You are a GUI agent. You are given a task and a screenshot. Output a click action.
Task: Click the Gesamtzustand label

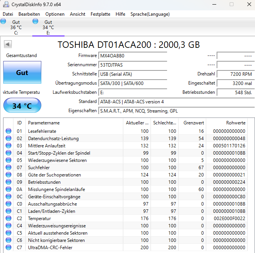click(x=22, y=55)
